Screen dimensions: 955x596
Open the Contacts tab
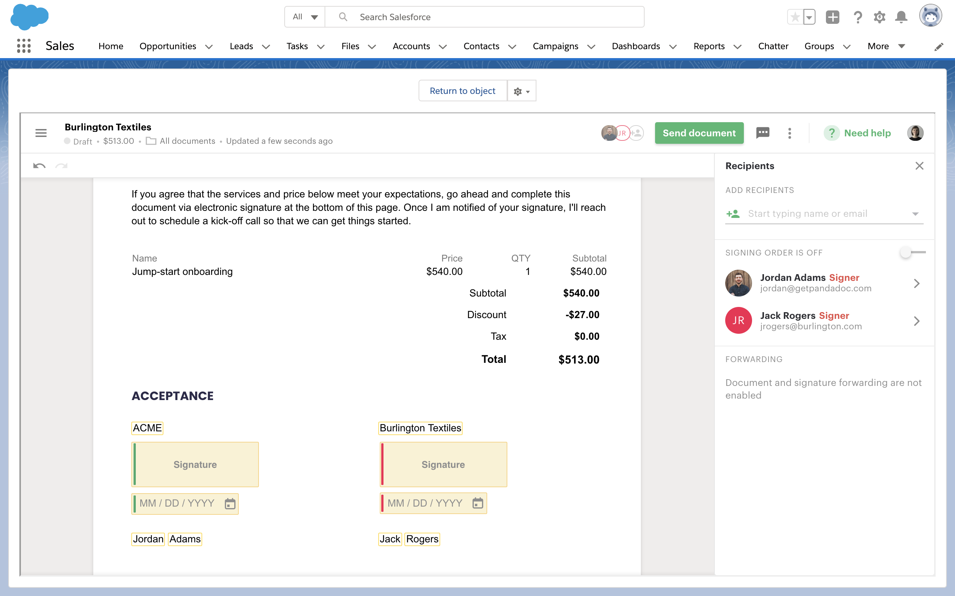point(481,46)
